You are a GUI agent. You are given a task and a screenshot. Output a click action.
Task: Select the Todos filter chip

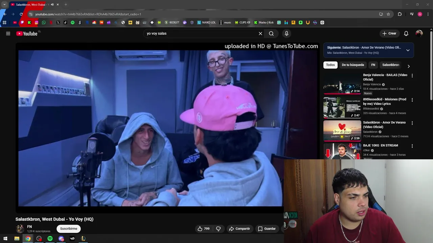(x=331, y=65)
